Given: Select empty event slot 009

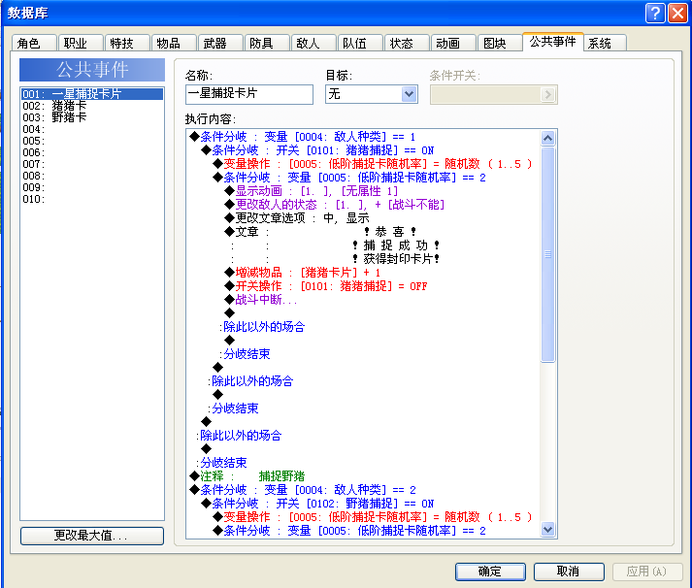Looking at the screenshot, I should [x=92, y=187].
